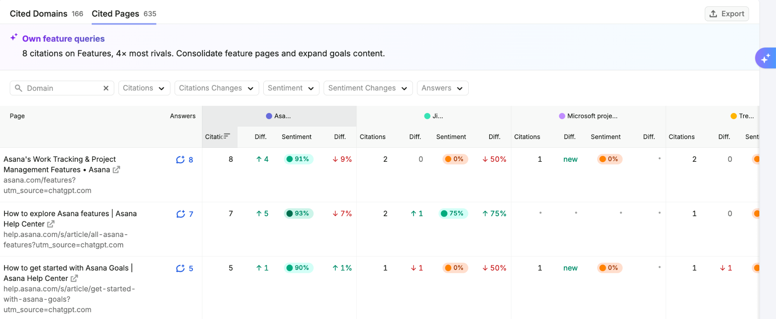Click the down 9% sentiment diff
This screenshot has width=776, height=319.
point(342,159)
